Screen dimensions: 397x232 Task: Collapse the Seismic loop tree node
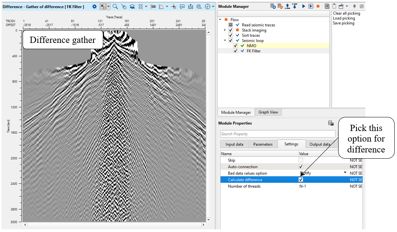[225, 41]
